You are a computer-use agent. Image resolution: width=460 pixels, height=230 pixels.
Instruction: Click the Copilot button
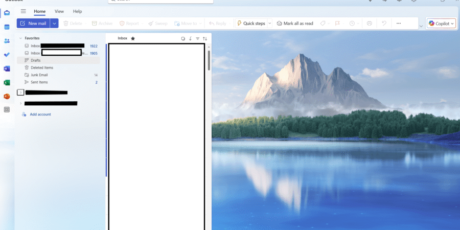[441, 24]
